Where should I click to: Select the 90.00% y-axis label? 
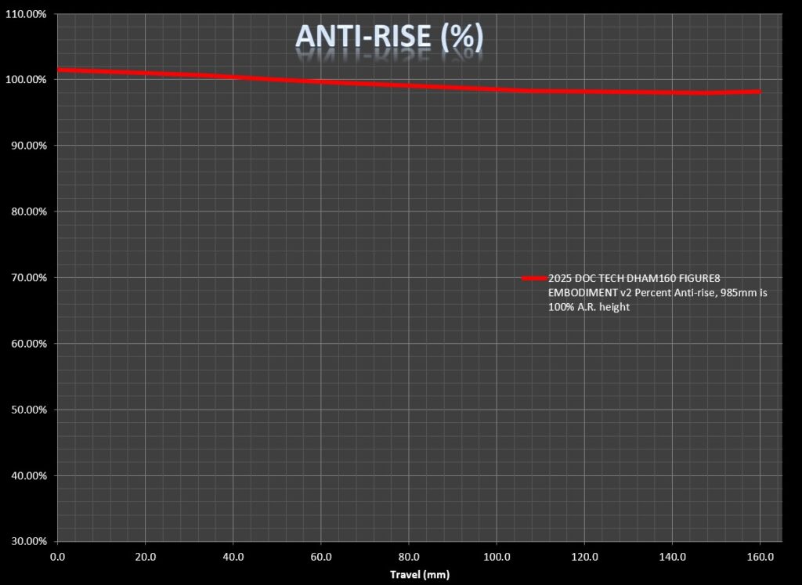point(28,146)
